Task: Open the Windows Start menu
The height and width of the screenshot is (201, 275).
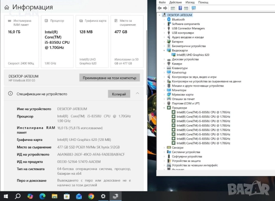Action: (x=6, y=196)
